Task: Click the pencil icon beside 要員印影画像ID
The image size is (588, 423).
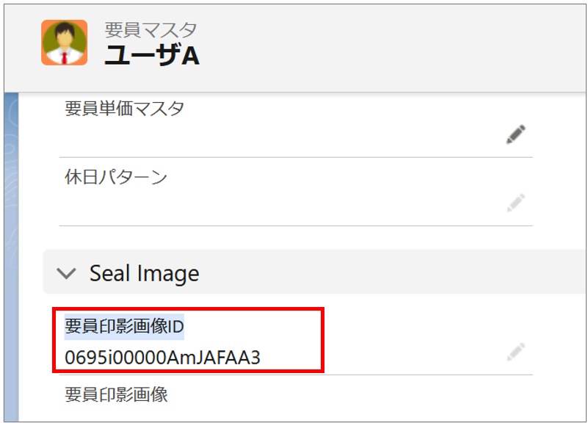Action: [516, 352]
